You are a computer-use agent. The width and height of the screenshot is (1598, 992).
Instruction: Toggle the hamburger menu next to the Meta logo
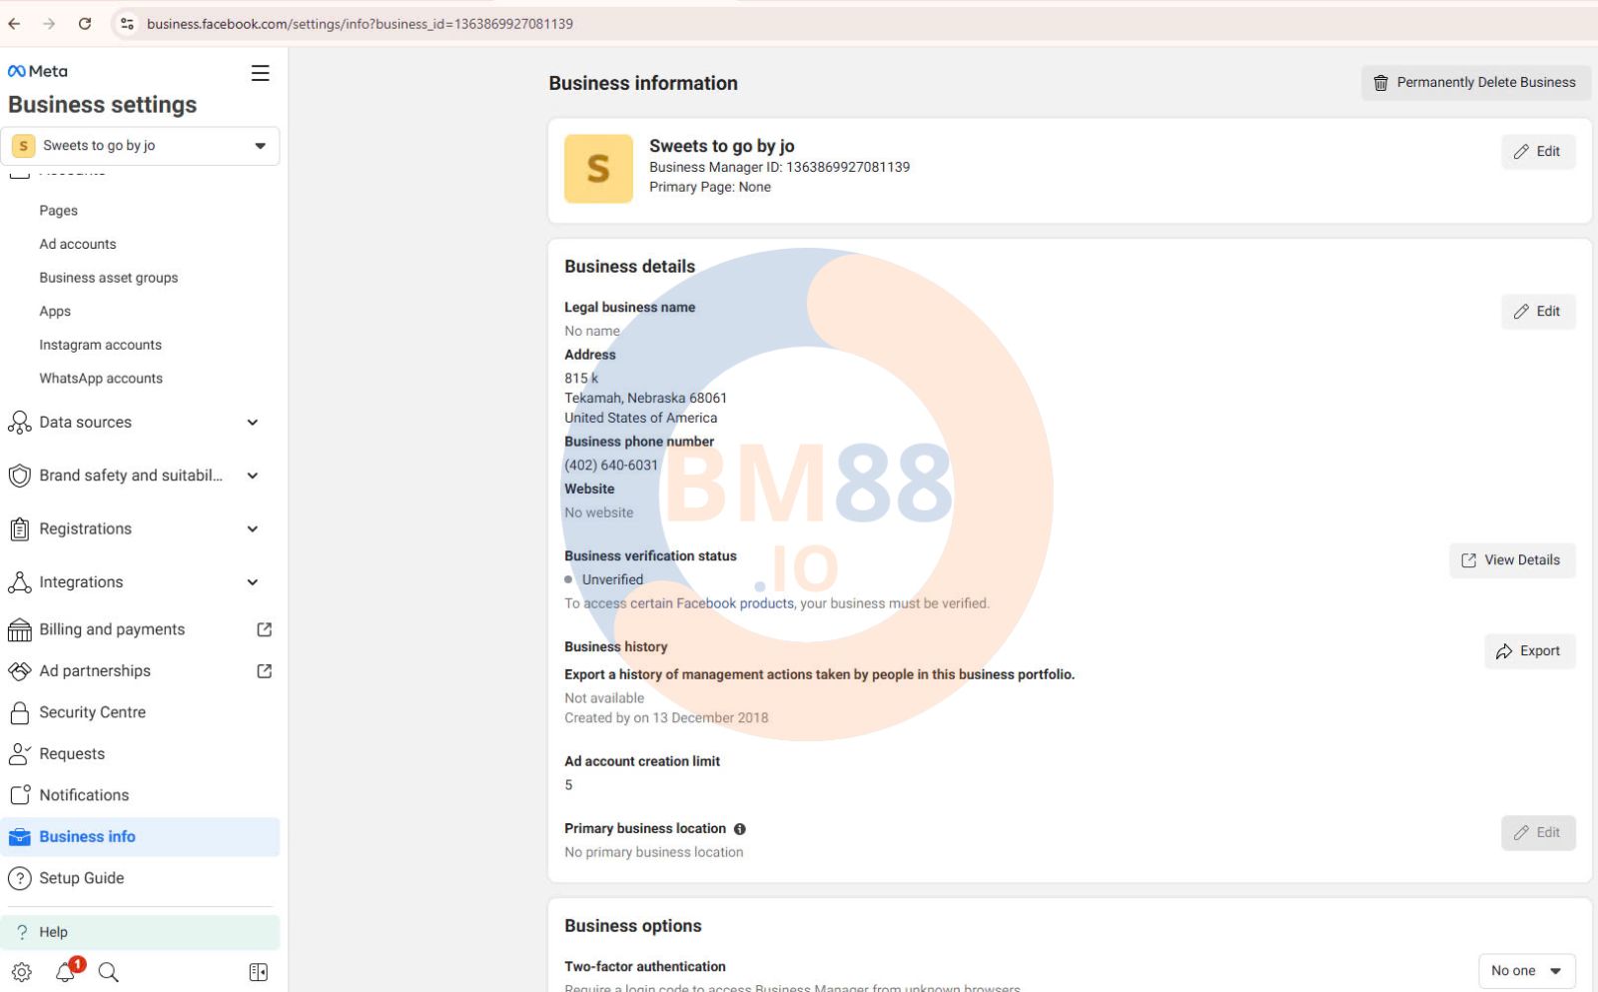pyautogui.click(x=260, y=73)
